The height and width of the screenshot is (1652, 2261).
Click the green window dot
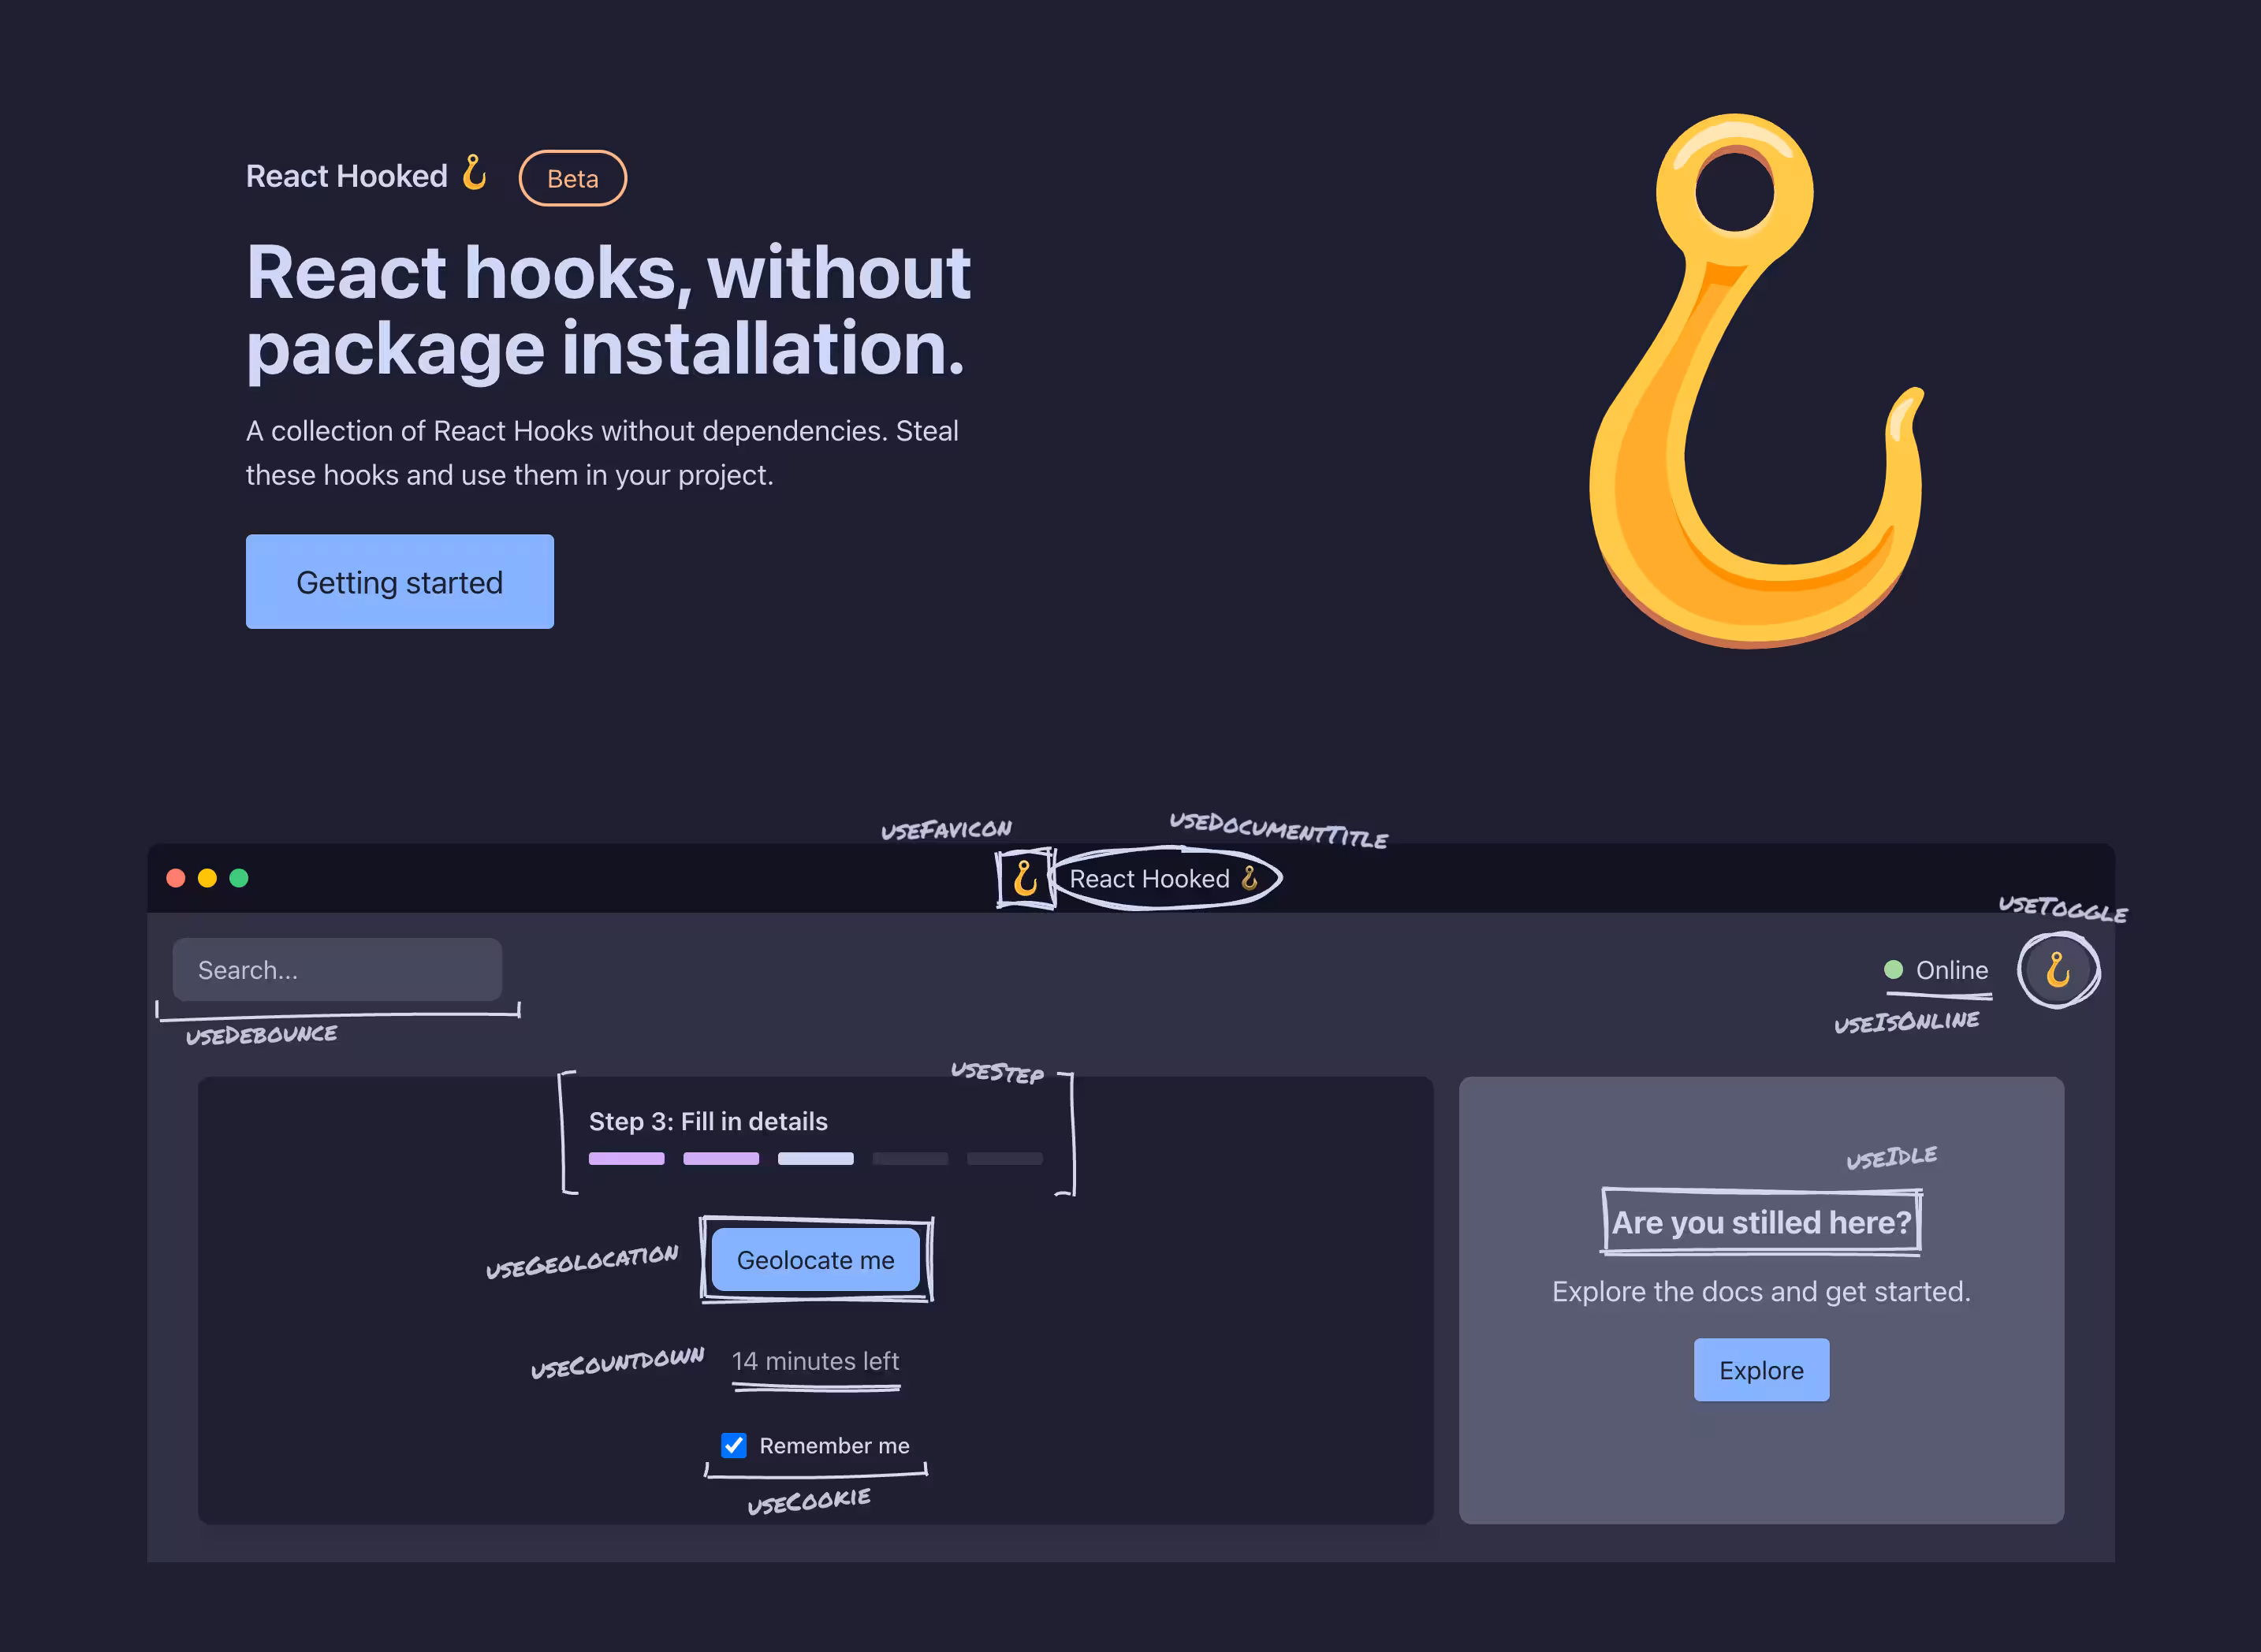point(239,878)
